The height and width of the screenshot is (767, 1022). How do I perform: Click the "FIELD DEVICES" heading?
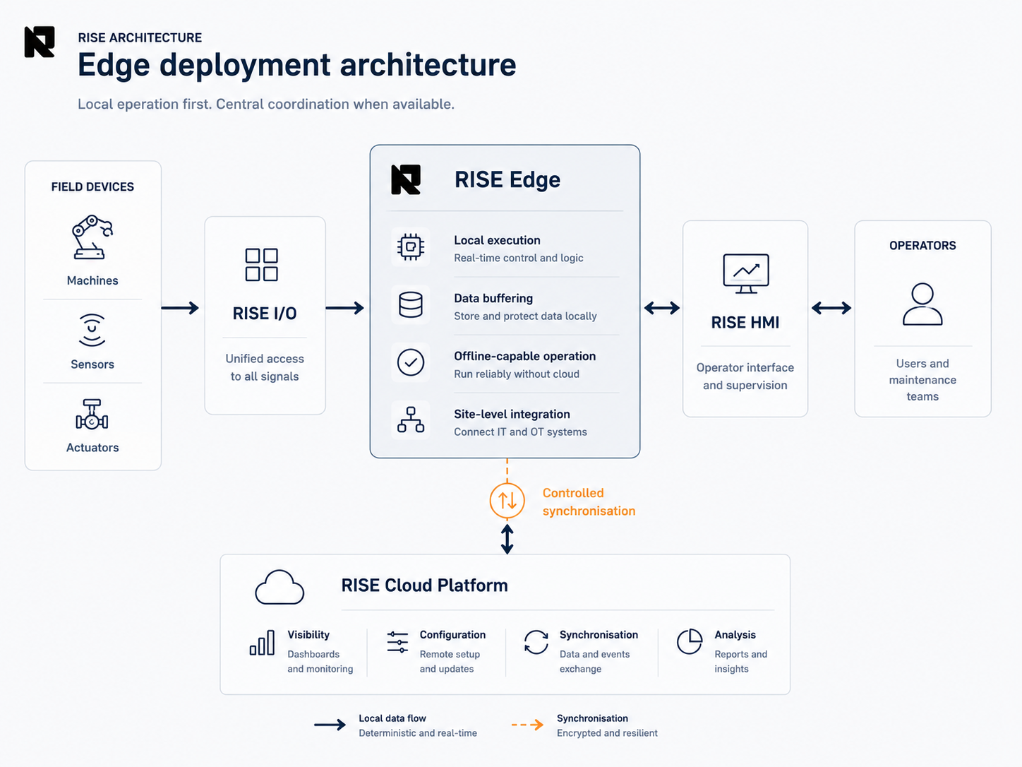pos(92,186)
